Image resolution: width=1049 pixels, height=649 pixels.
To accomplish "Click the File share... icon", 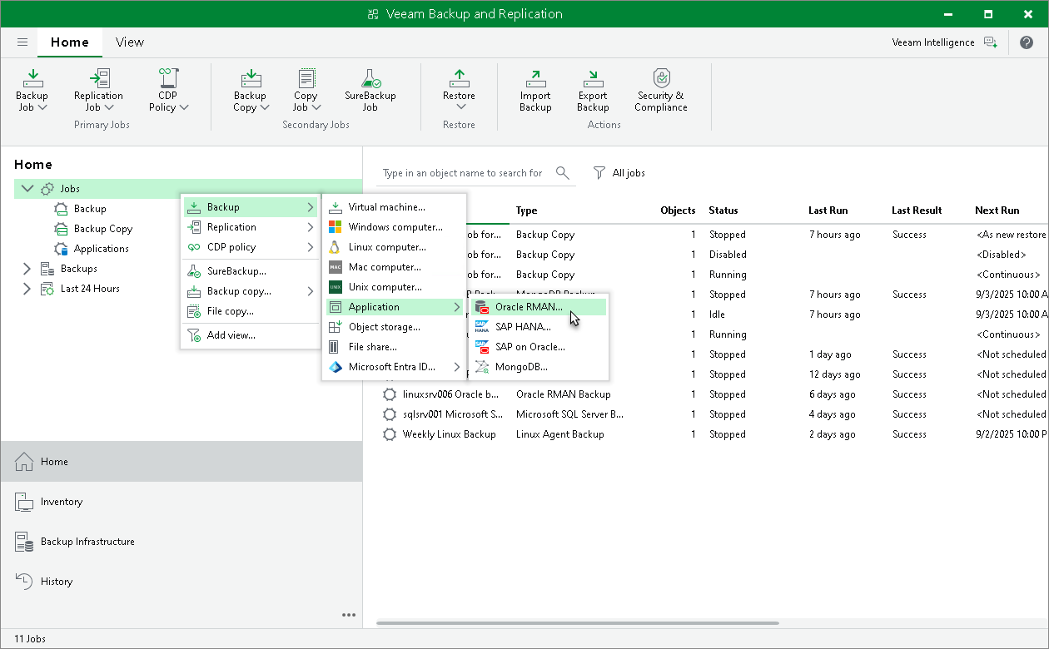I will [x=336, y=347].
